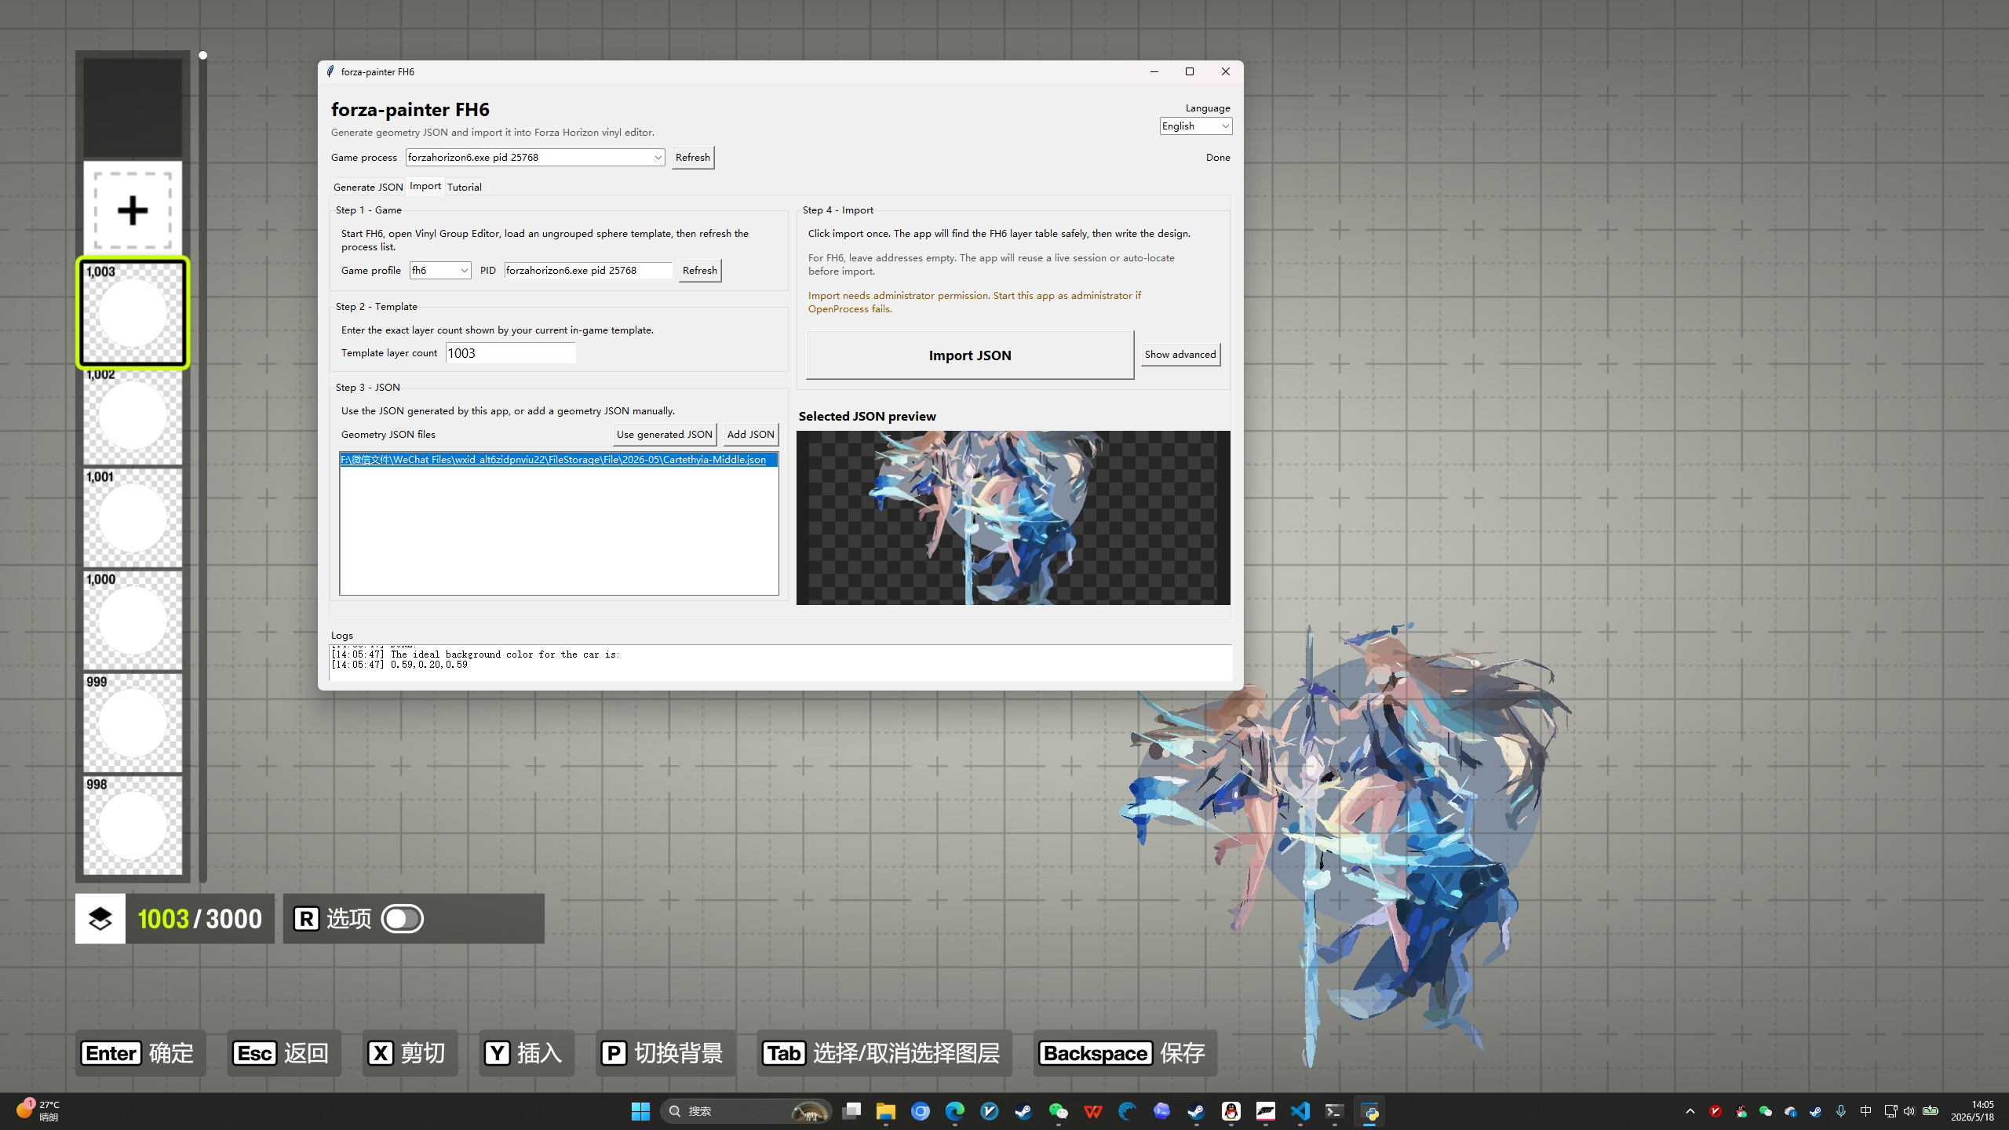2009x1130 pixels.
Task: Select layer 1,000 thumbnail
Action: point(133,620)
